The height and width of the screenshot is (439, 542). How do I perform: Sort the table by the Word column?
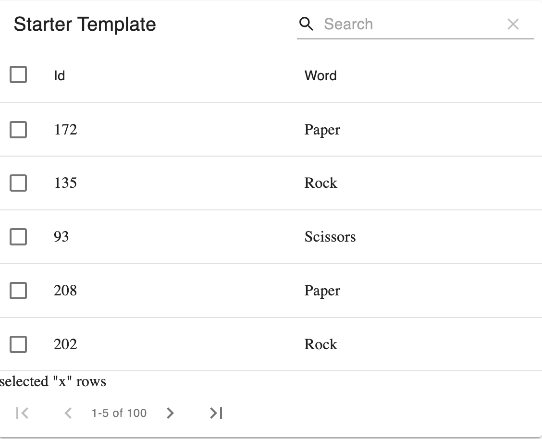coord(320,75)
